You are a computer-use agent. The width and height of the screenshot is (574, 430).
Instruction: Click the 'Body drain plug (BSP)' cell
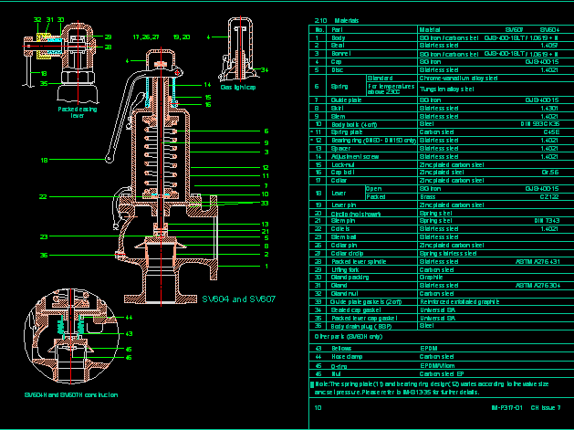[361, 326]
